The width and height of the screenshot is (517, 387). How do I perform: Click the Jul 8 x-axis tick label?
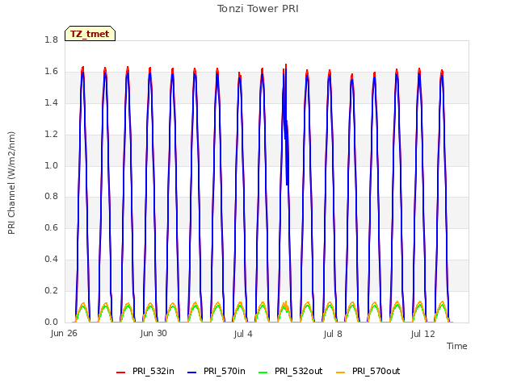click(x=333, y=334)
